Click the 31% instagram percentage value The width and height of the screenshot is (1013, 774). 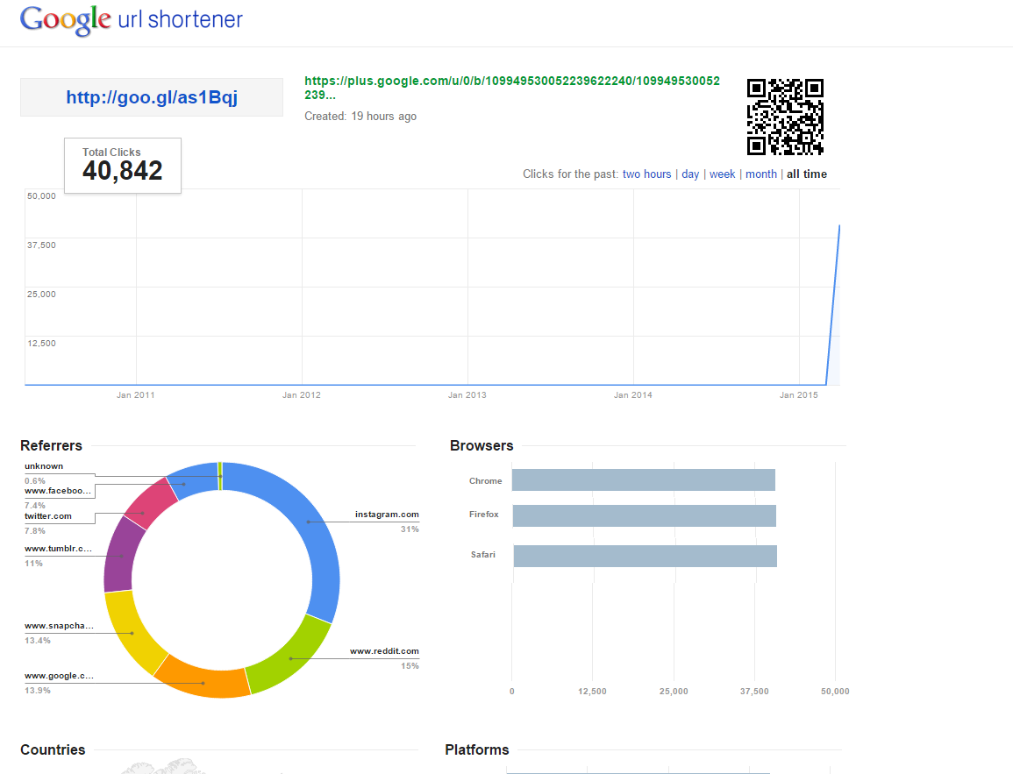click(x=410, y=529)
